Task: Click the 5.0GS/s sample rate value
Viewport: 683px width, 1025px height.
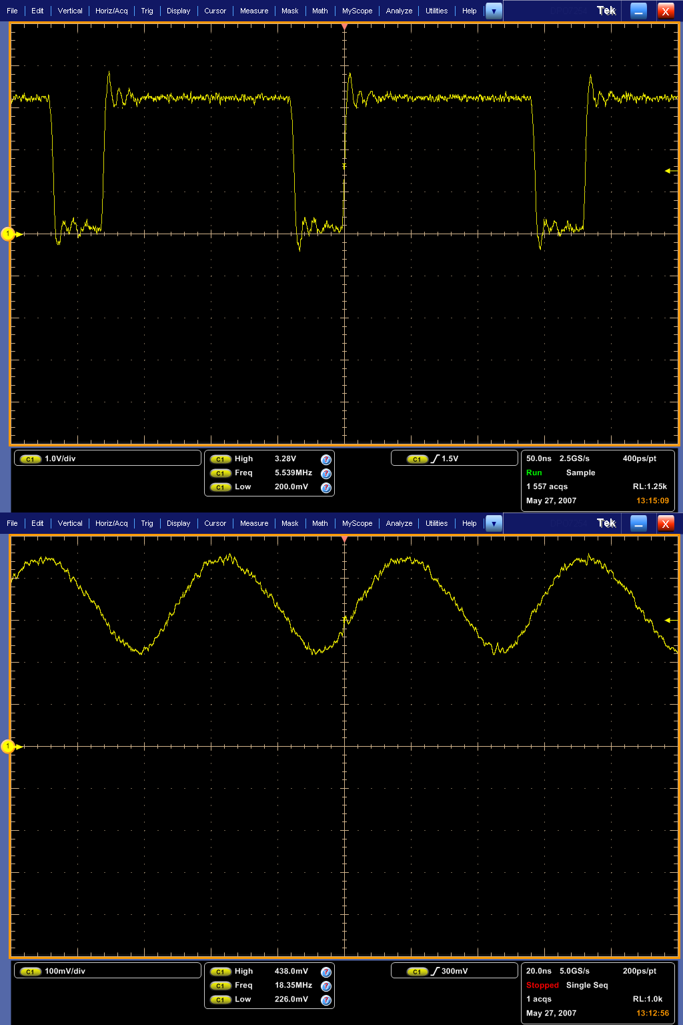Action: pos(574,972)
